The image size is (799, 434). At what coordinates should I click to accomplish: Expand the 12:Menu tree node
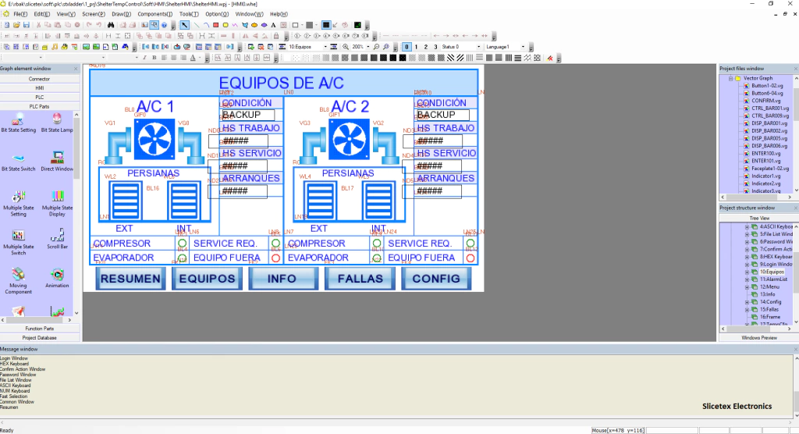pos(747,287)
